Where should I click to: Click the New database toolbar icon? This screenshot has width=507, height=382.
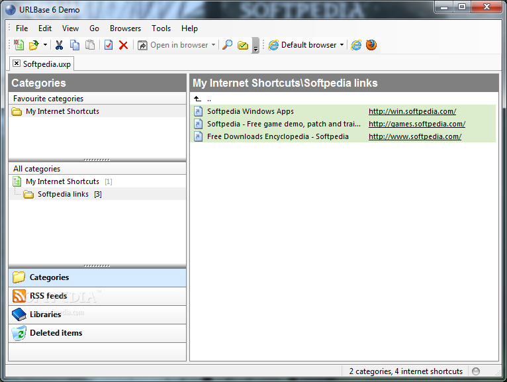[19, 45]
